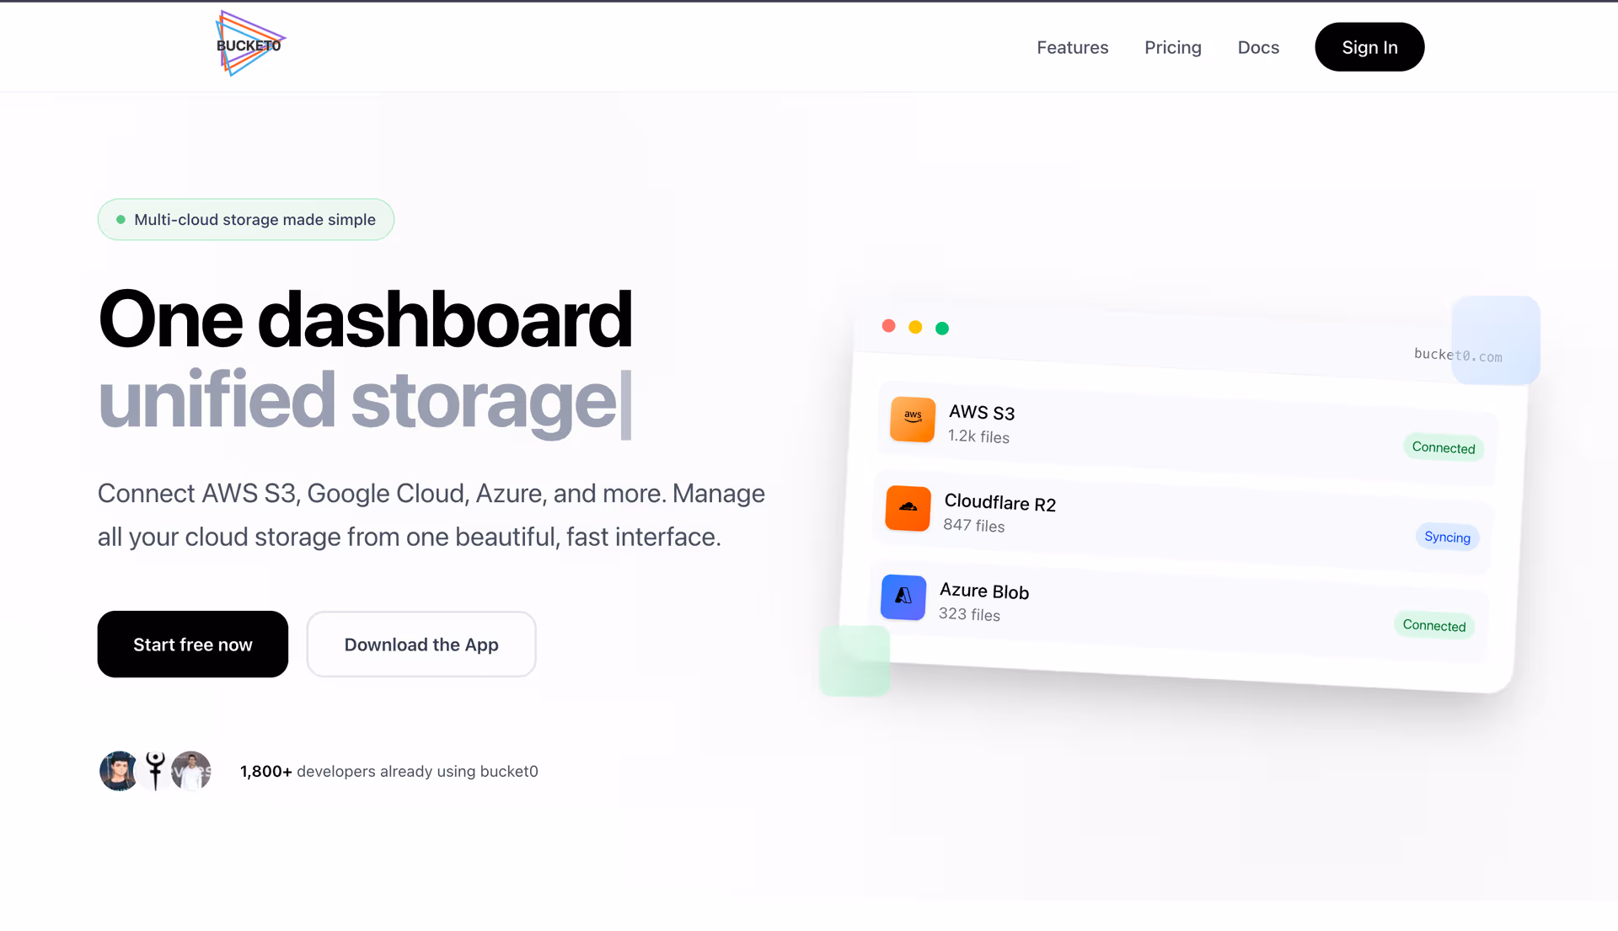The width and height of the screenshot is (1618, 931).
Task: Click Azure Blob Connected status badge
Action: click(1433, 625)
